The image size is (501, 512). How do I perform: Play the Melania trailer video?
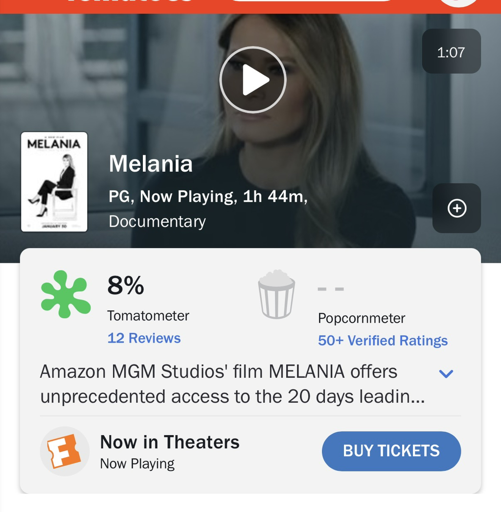252,80
